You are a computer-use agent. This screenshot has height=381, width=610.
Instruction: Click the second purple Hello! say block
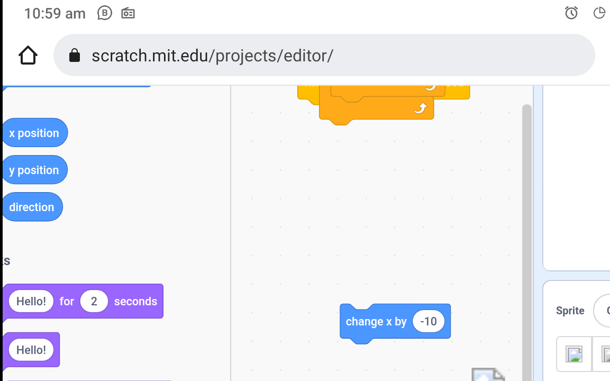click(31, 350)
